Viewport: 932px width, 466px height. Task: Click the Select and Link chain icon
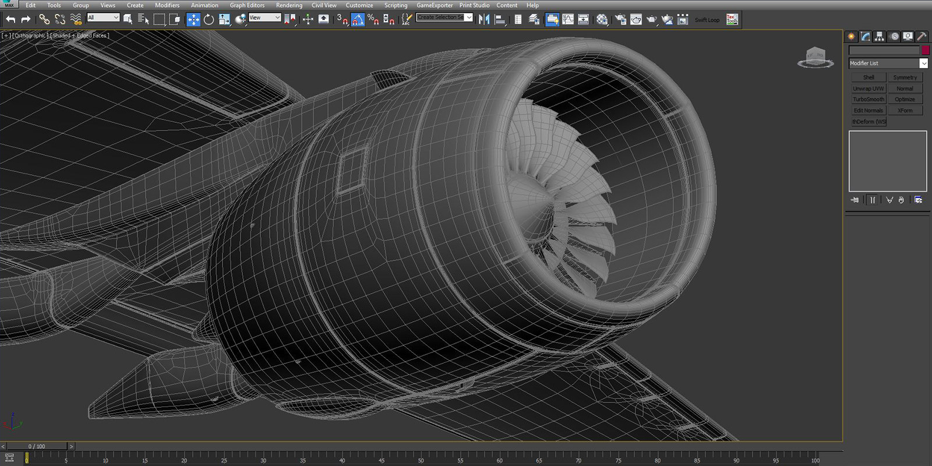coord(44,20)
